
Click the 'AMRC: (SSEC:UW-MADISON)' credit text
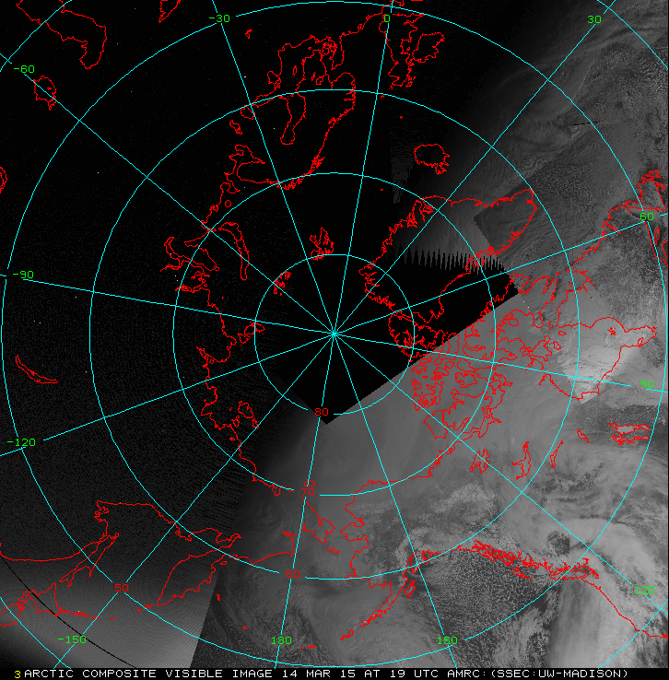pyautogui.click(x=537, y=674)
